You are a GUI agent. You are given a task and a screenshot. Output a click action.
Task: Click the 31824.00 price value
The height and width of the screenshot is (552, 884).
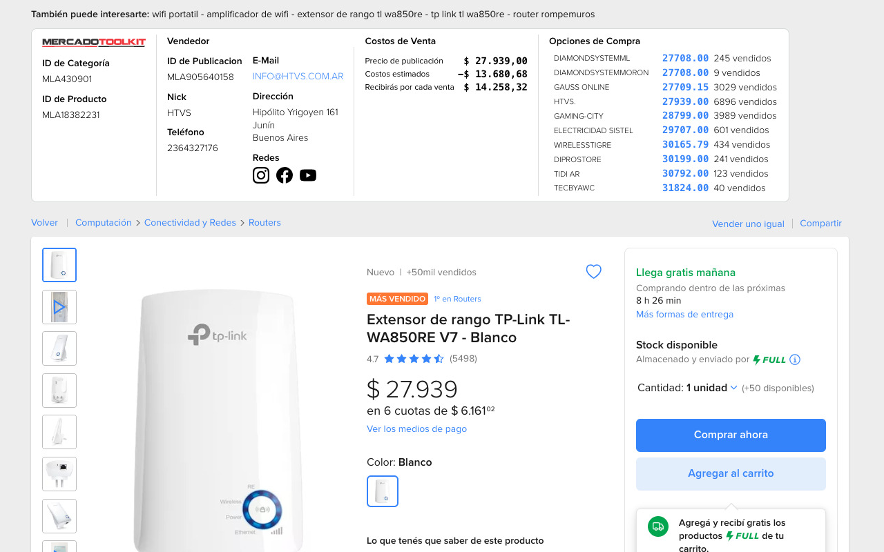click(x=685, y=188)
